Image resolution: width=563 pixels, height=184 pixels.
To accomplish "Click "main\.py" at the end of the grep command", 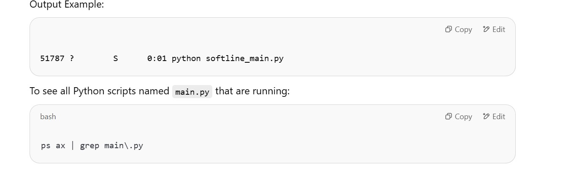I will coord(124,146).
